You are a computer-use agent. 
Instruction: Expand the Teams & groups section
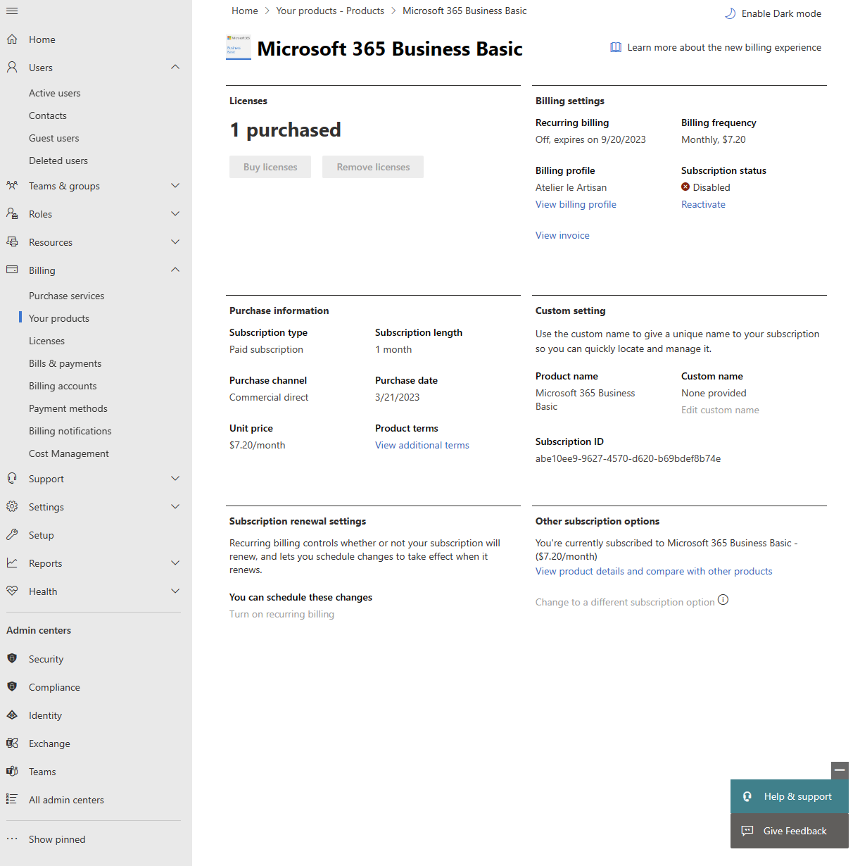coord(175,185)
